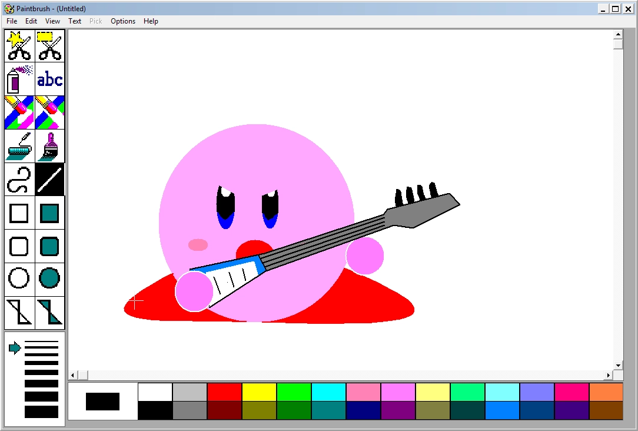
Task: Pick the bright yellow swatch
Action: click(x=259, y=392)
